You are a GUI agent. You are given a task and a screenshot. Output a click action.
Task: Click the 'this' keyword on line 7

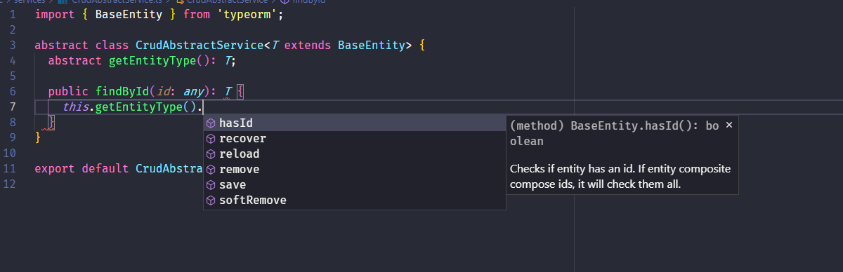click(75, 107)
